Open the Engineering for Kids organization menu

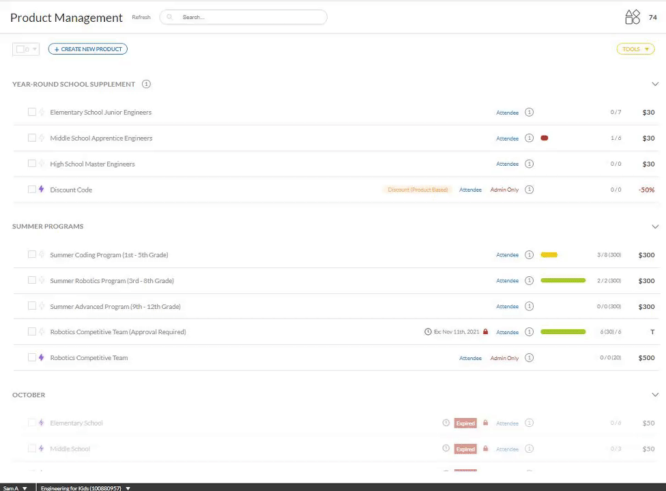(85, 488)
